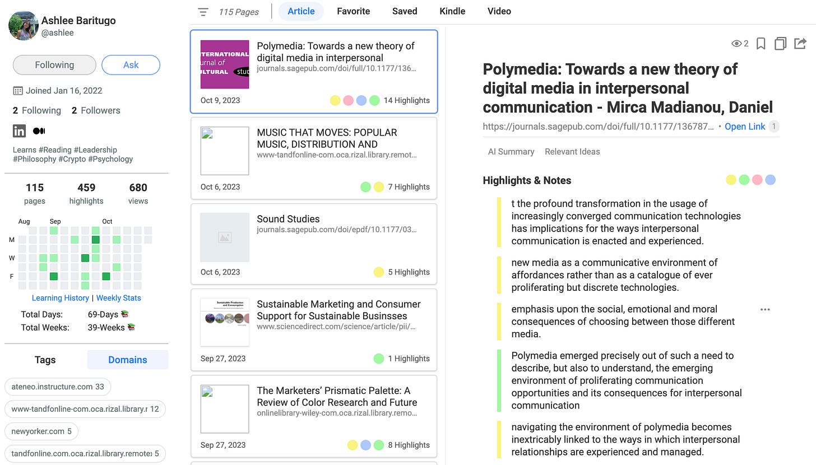Viewport: 816px width, 465px height.
Task: Select the Domains tab in sidebar
Action: [x=127, y=360]
